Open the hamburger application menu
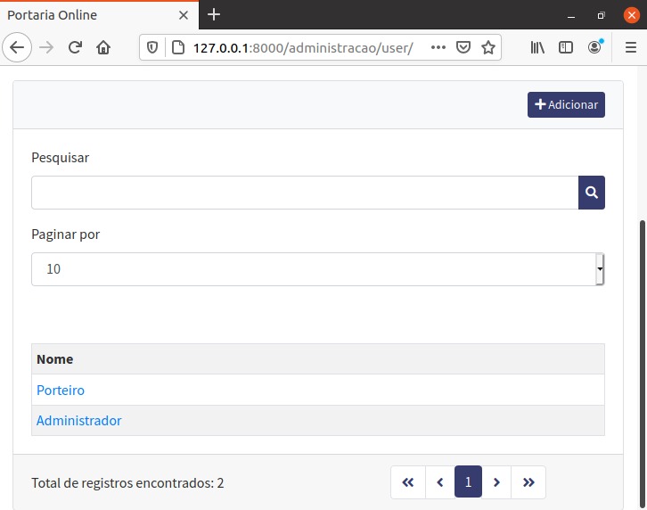This screenshot has width=647, height=510. click(630, 47)
